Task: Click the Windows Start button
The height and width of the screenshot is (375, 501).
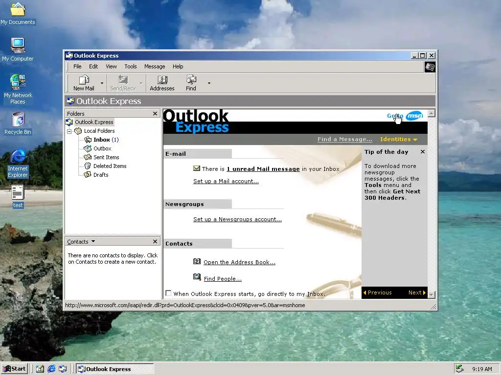Action: pos(14,369)
